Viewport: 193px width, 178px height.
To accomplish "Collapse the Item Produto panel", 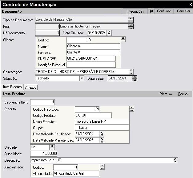I will coord(171,94).
